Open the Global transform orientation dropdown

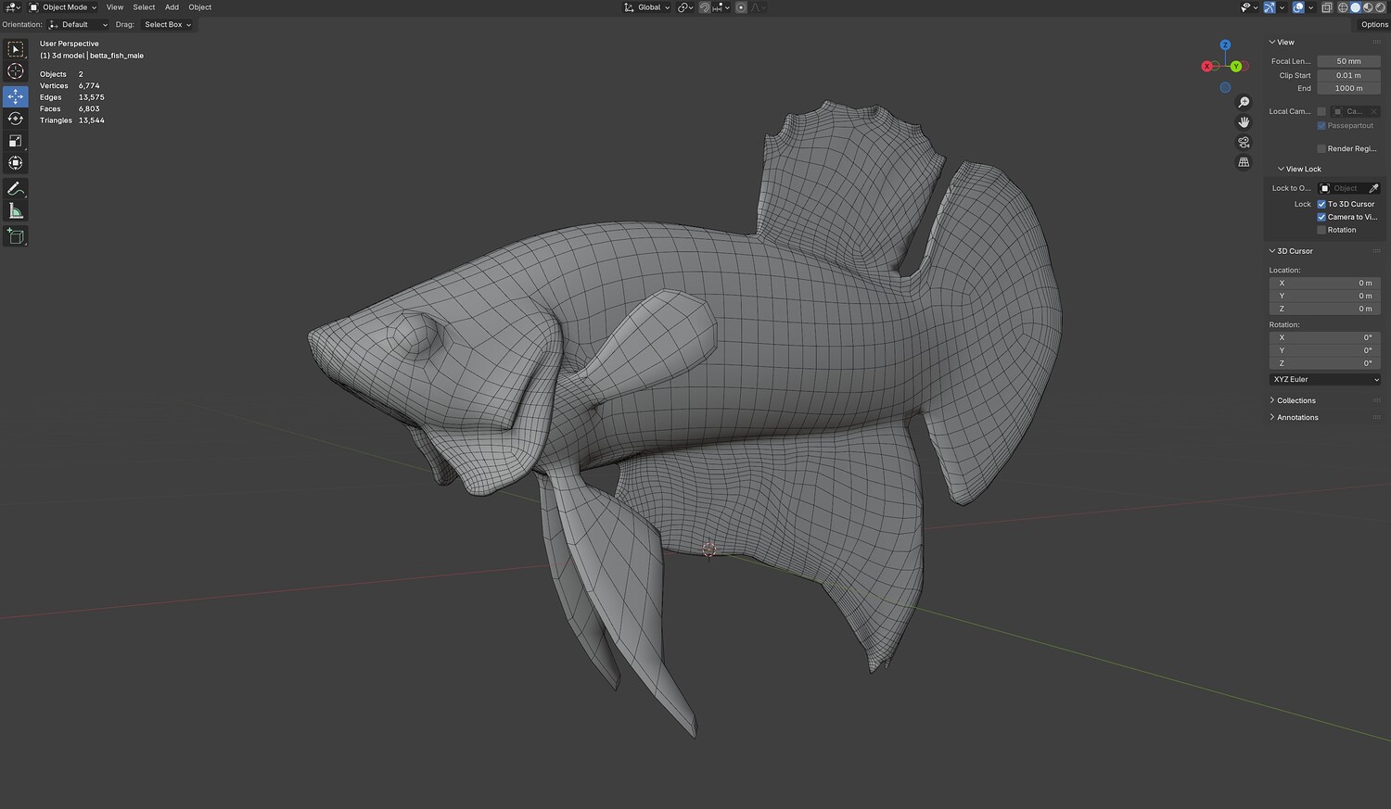(x=647, y=7)
